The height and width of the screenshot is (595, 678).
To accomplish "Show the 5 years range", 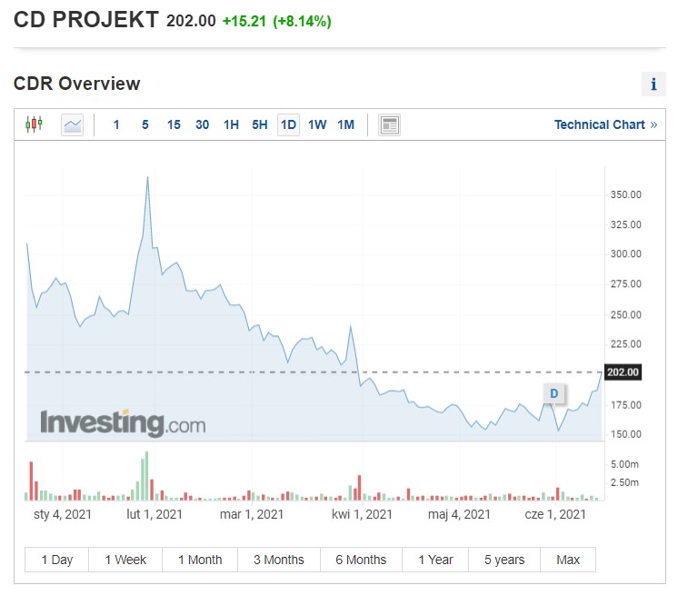I will [504, 560].
